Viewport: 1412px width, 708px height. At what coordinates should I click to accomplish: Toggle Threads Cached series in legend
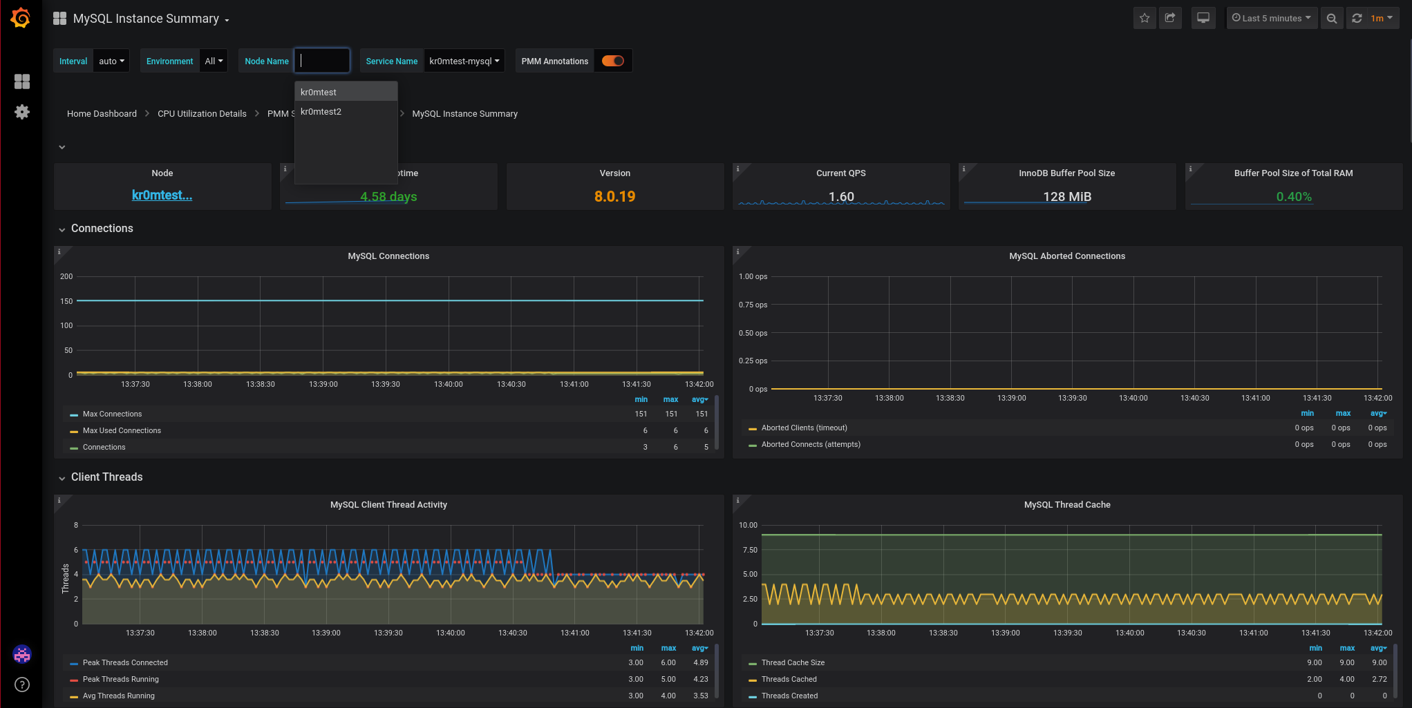[x=789, y=680]
